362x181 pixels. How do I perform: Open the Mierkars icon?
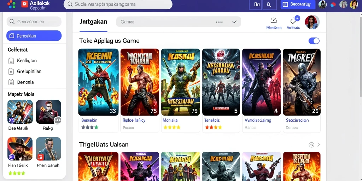(x=274, y=23)
